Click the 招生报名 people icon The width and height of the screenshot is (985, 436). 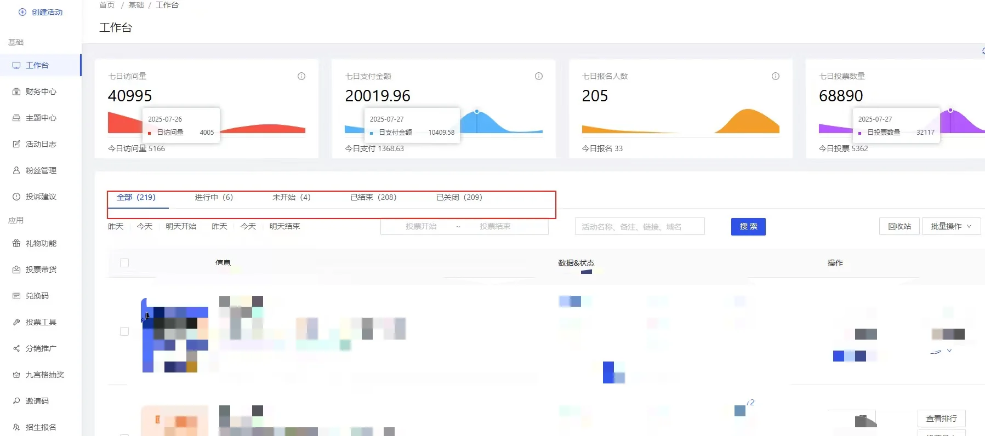click(x=16, y=427)
